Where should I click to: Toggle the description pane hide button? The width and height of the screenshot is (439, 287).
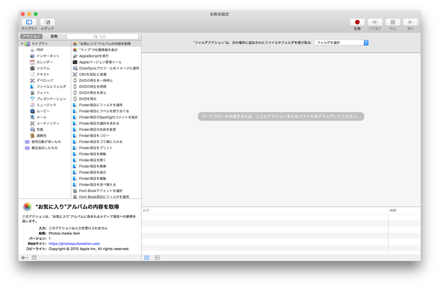tap(34, 257)
